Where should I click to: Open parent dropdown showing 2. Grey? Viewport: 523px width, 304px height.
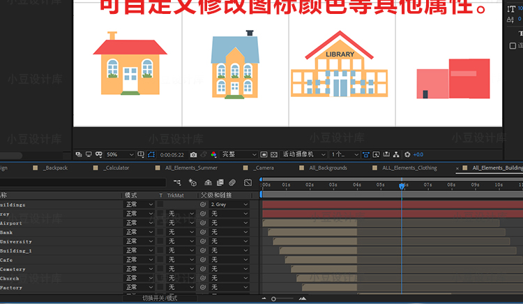point(229,204)
